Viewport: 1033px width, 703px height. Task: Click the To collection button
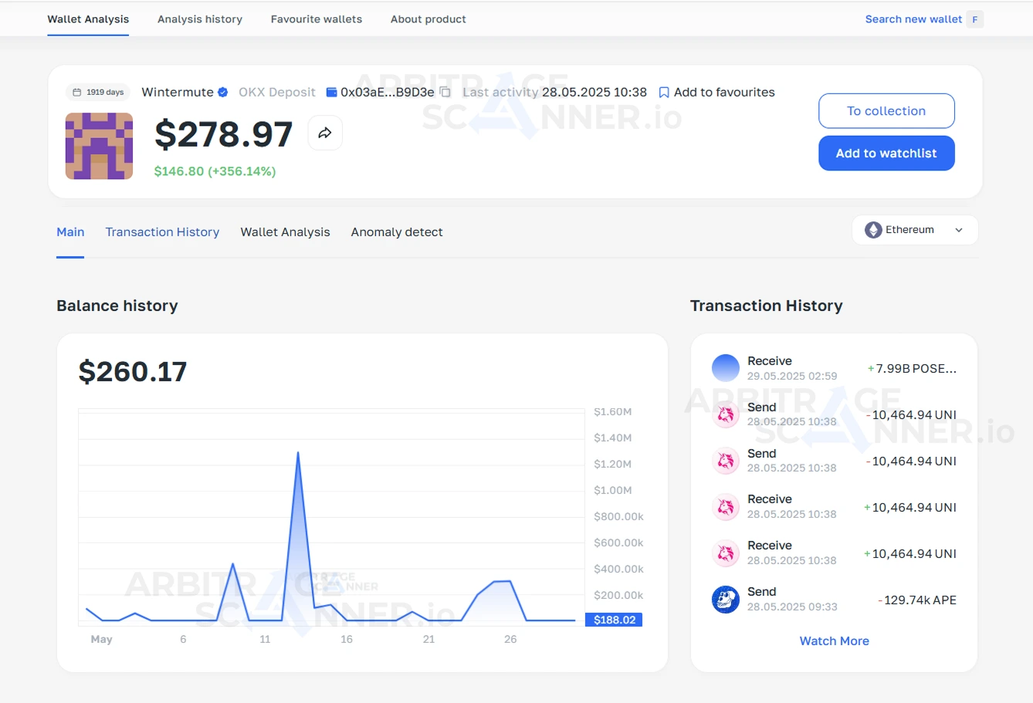[x=886, y=111]
